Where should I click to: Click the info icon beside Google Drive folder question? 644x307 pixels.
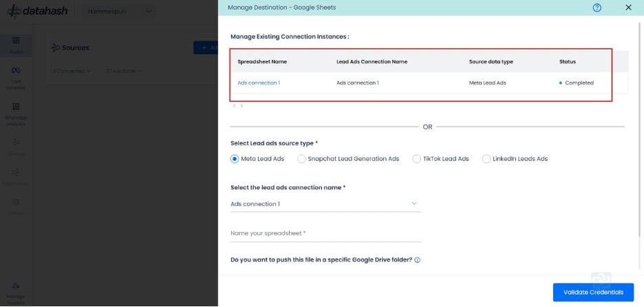(x=417, y=260)
